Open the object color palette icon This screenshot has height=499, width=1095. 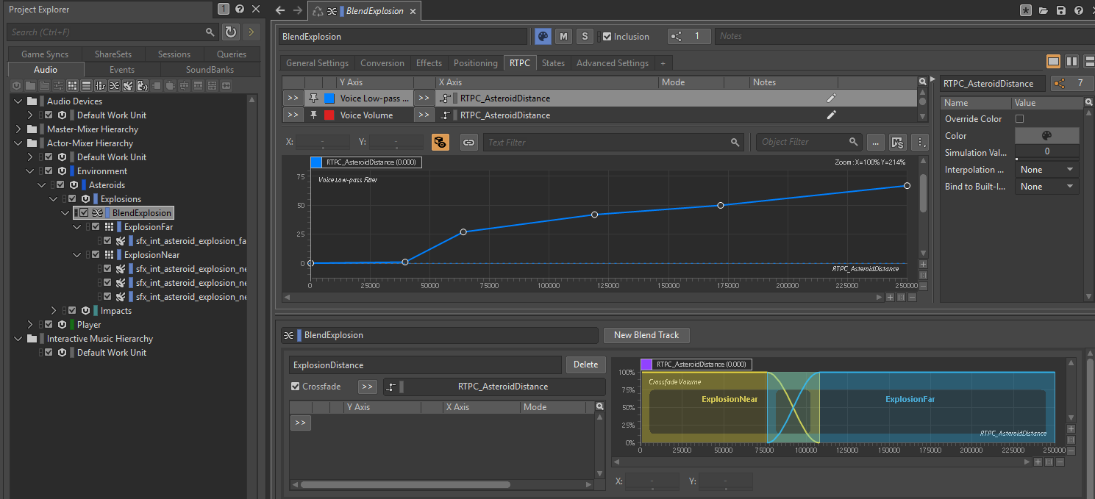click(543, 36)
